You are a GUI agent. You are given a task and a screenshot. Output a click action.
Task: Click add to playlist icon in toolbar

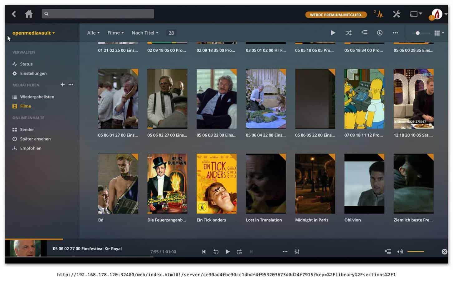[364, 33]
